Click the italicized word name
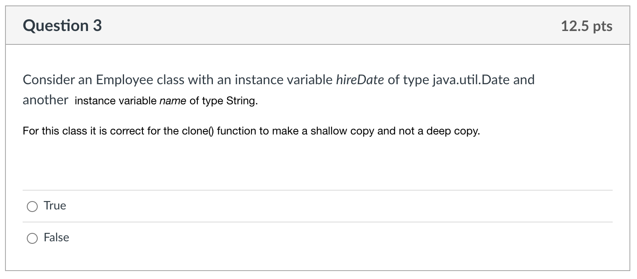The image size is (637, 279). pos(173,101)
